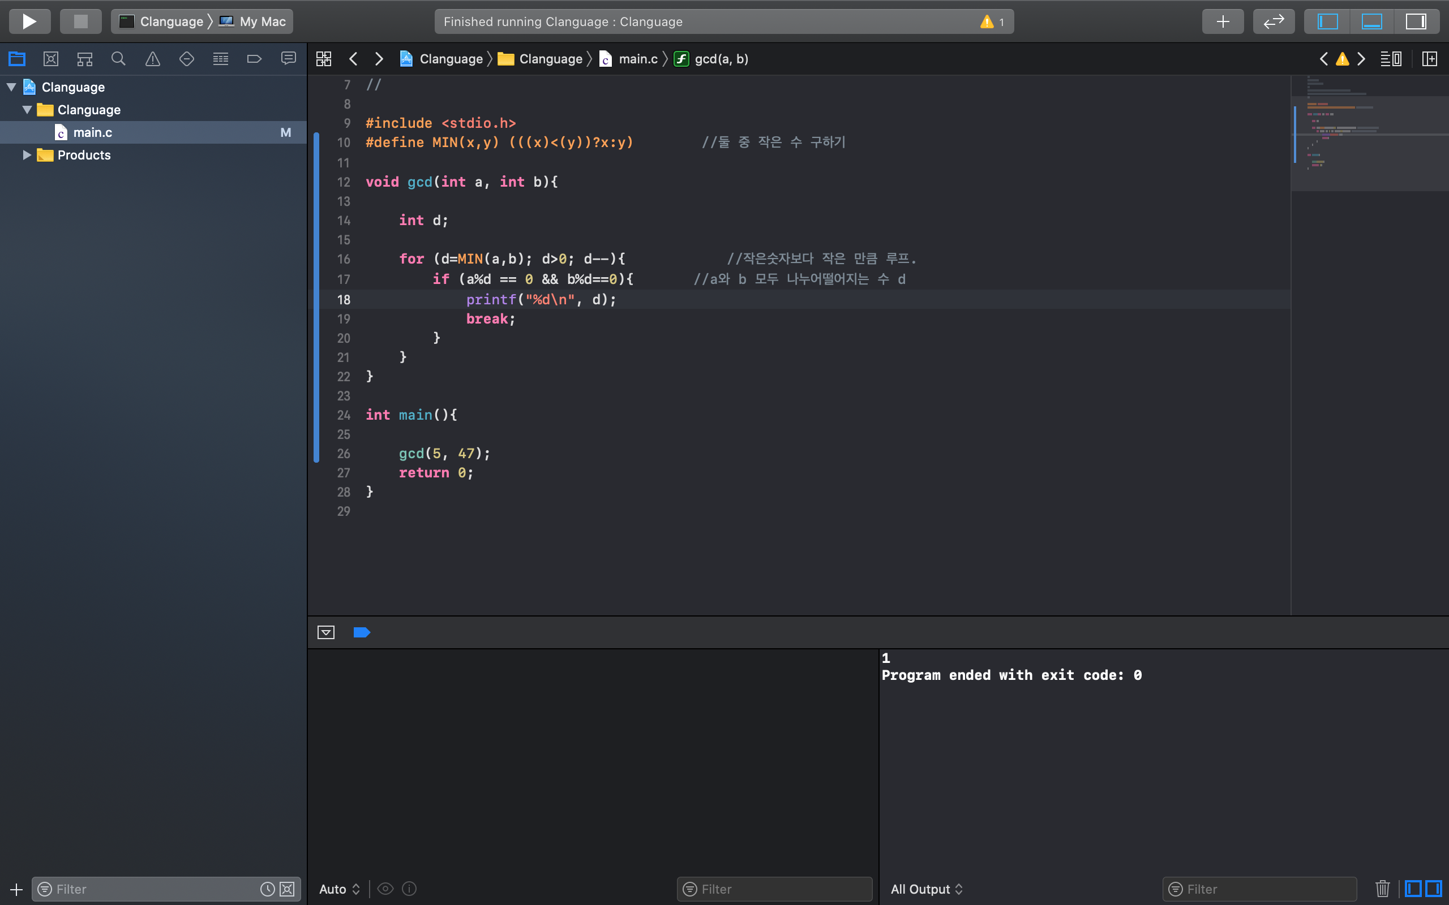Click the Library plus button

(x=1222, y=21)
